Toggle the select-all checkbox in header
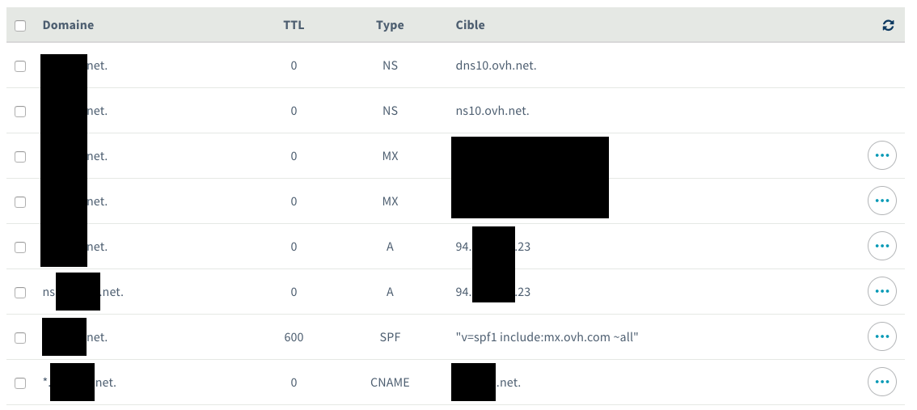The width and height of the screenshot is (917, 410). click(20, 26)
